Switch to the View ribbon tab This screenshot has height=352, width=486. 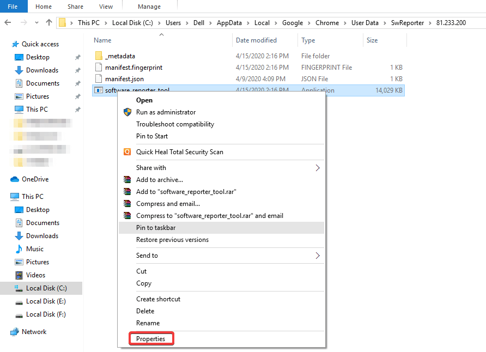pyautogui.click(x=106, y=6)
